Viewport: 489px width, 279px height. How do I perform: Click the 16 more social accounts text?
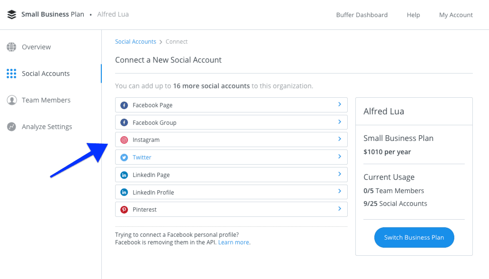click(212, 86)
